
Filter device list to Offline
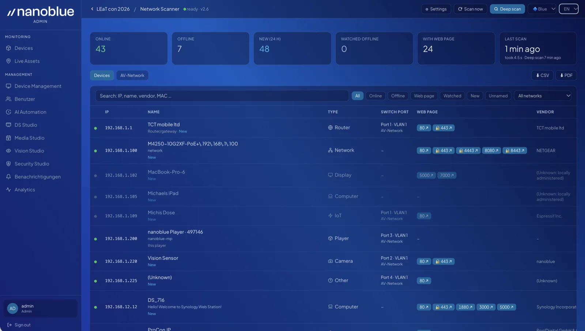(398, 96)
